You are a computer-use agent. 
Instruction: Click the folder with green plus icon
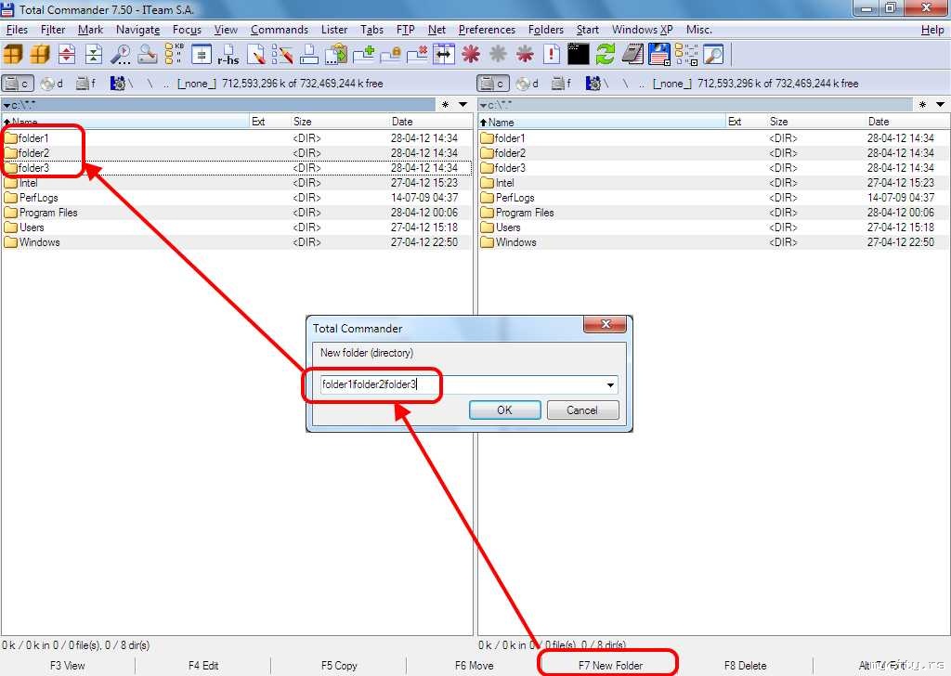(363, 55)
